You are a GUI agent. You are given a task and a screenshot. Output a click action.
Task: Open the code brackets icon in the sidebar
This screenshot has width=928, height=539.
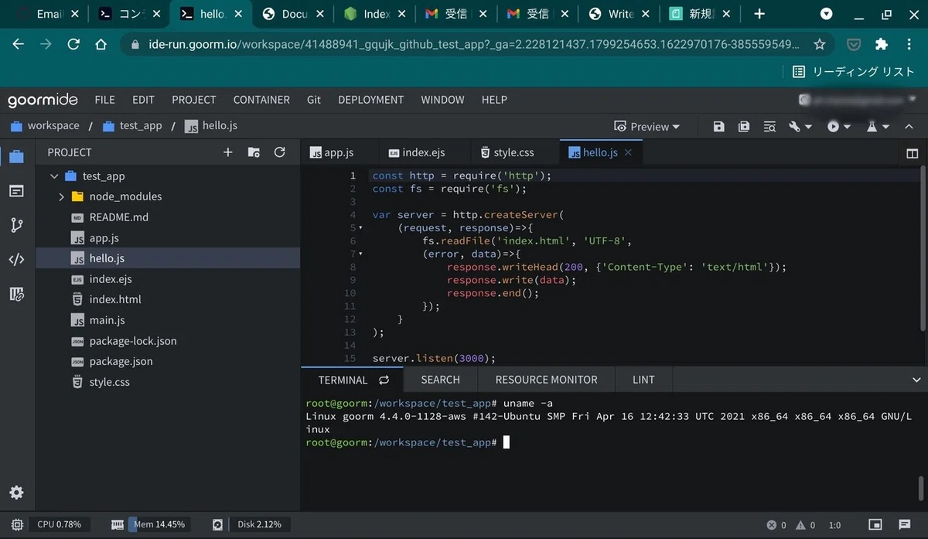click(x=16, y=260)
